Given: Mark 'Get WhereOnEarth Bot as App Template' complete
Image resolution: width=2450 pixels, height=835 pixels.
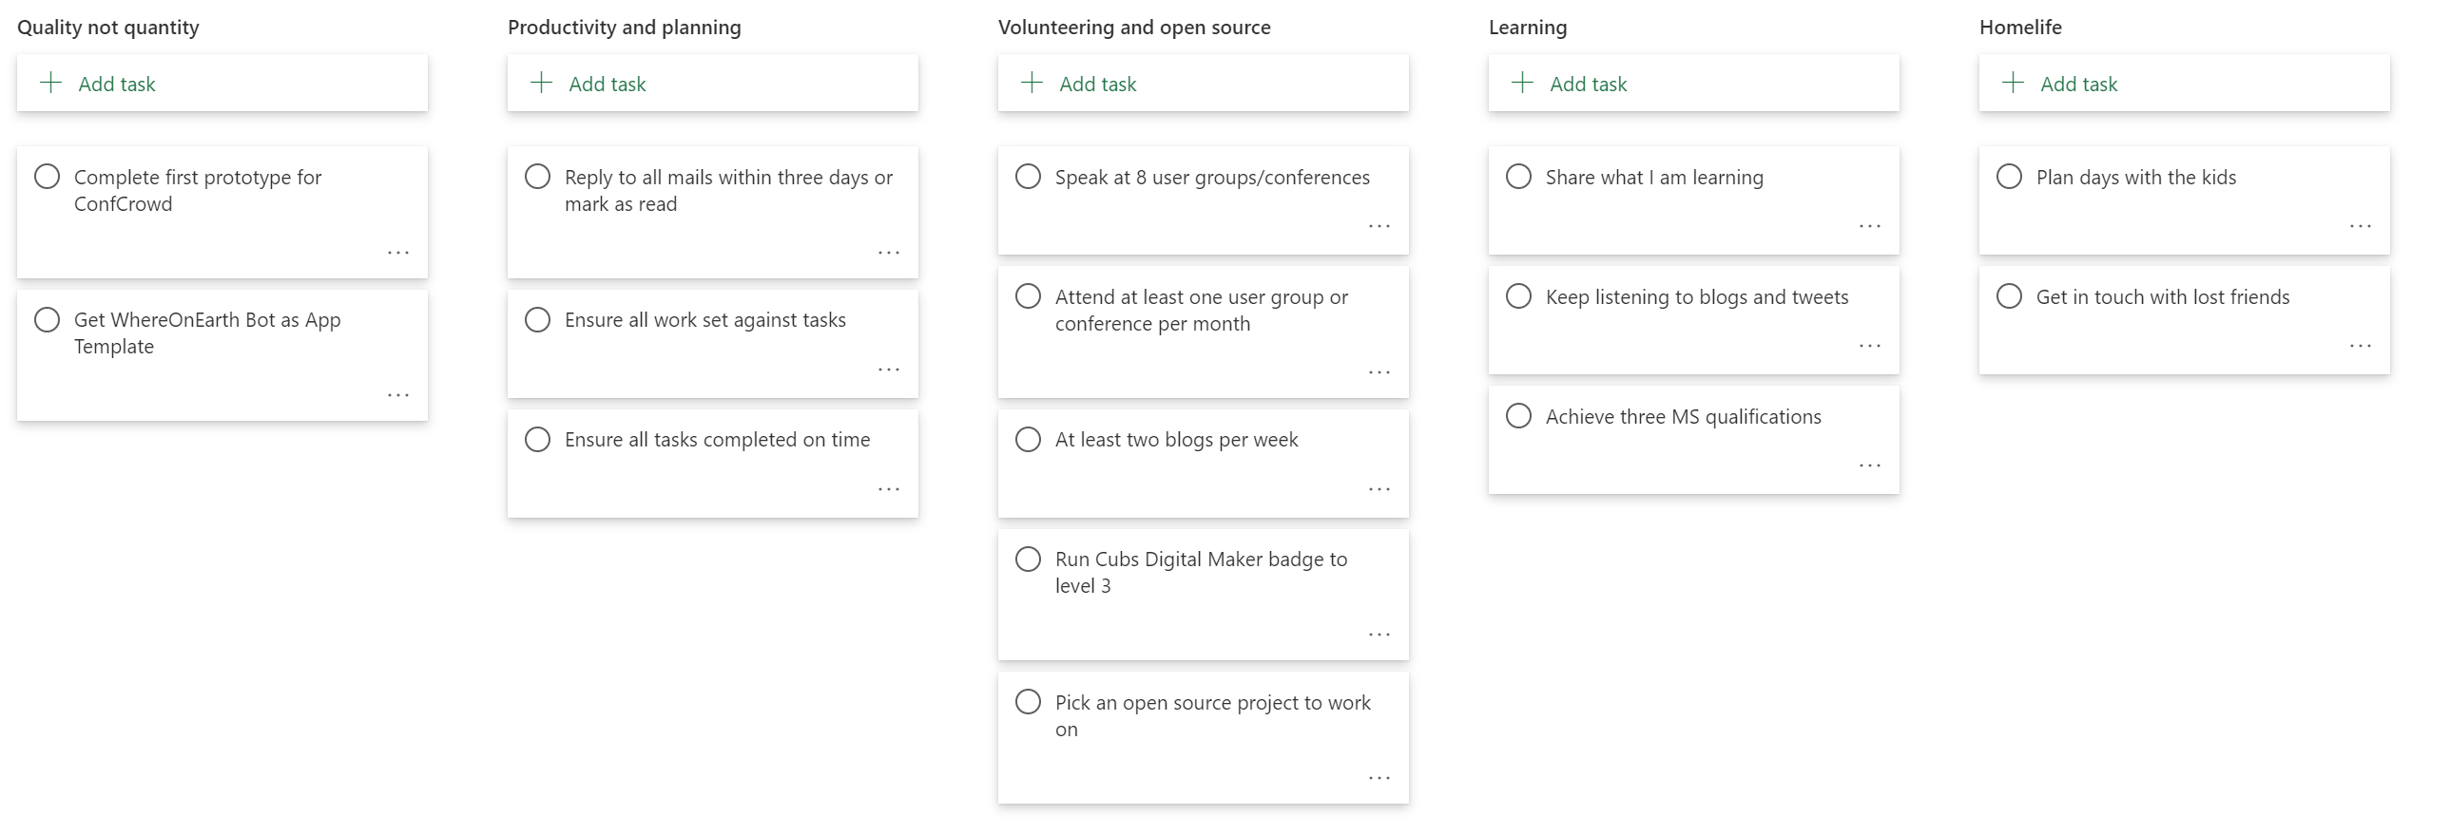Looking at the screenshot, I should click(x=48, y=320).
